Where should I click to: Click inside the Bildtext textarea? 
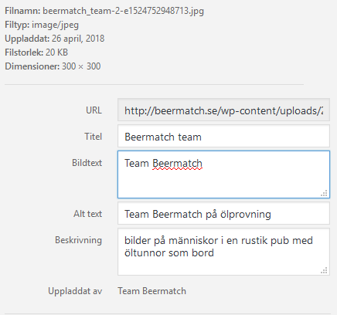223,174
